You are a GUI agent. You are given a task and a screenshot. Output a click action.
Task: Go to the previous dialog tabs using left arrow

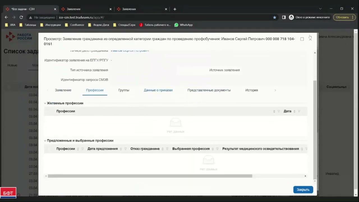coord(47,90)
